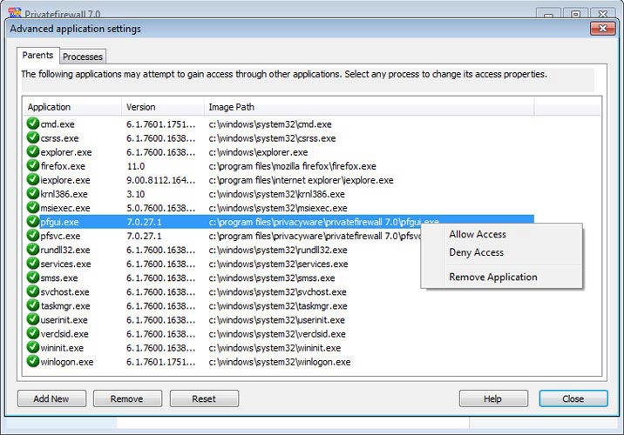Click the green check icon beside svchost.exe
This screenshot has height=435, width=624.
coord(32,291)
